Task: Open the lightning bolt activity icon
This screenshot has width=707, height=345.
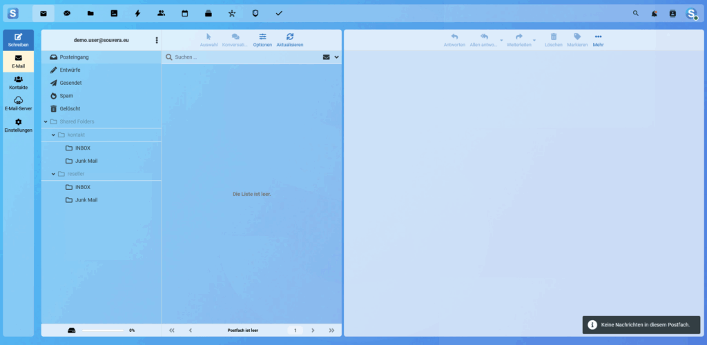Action: (x=137, y=13)
